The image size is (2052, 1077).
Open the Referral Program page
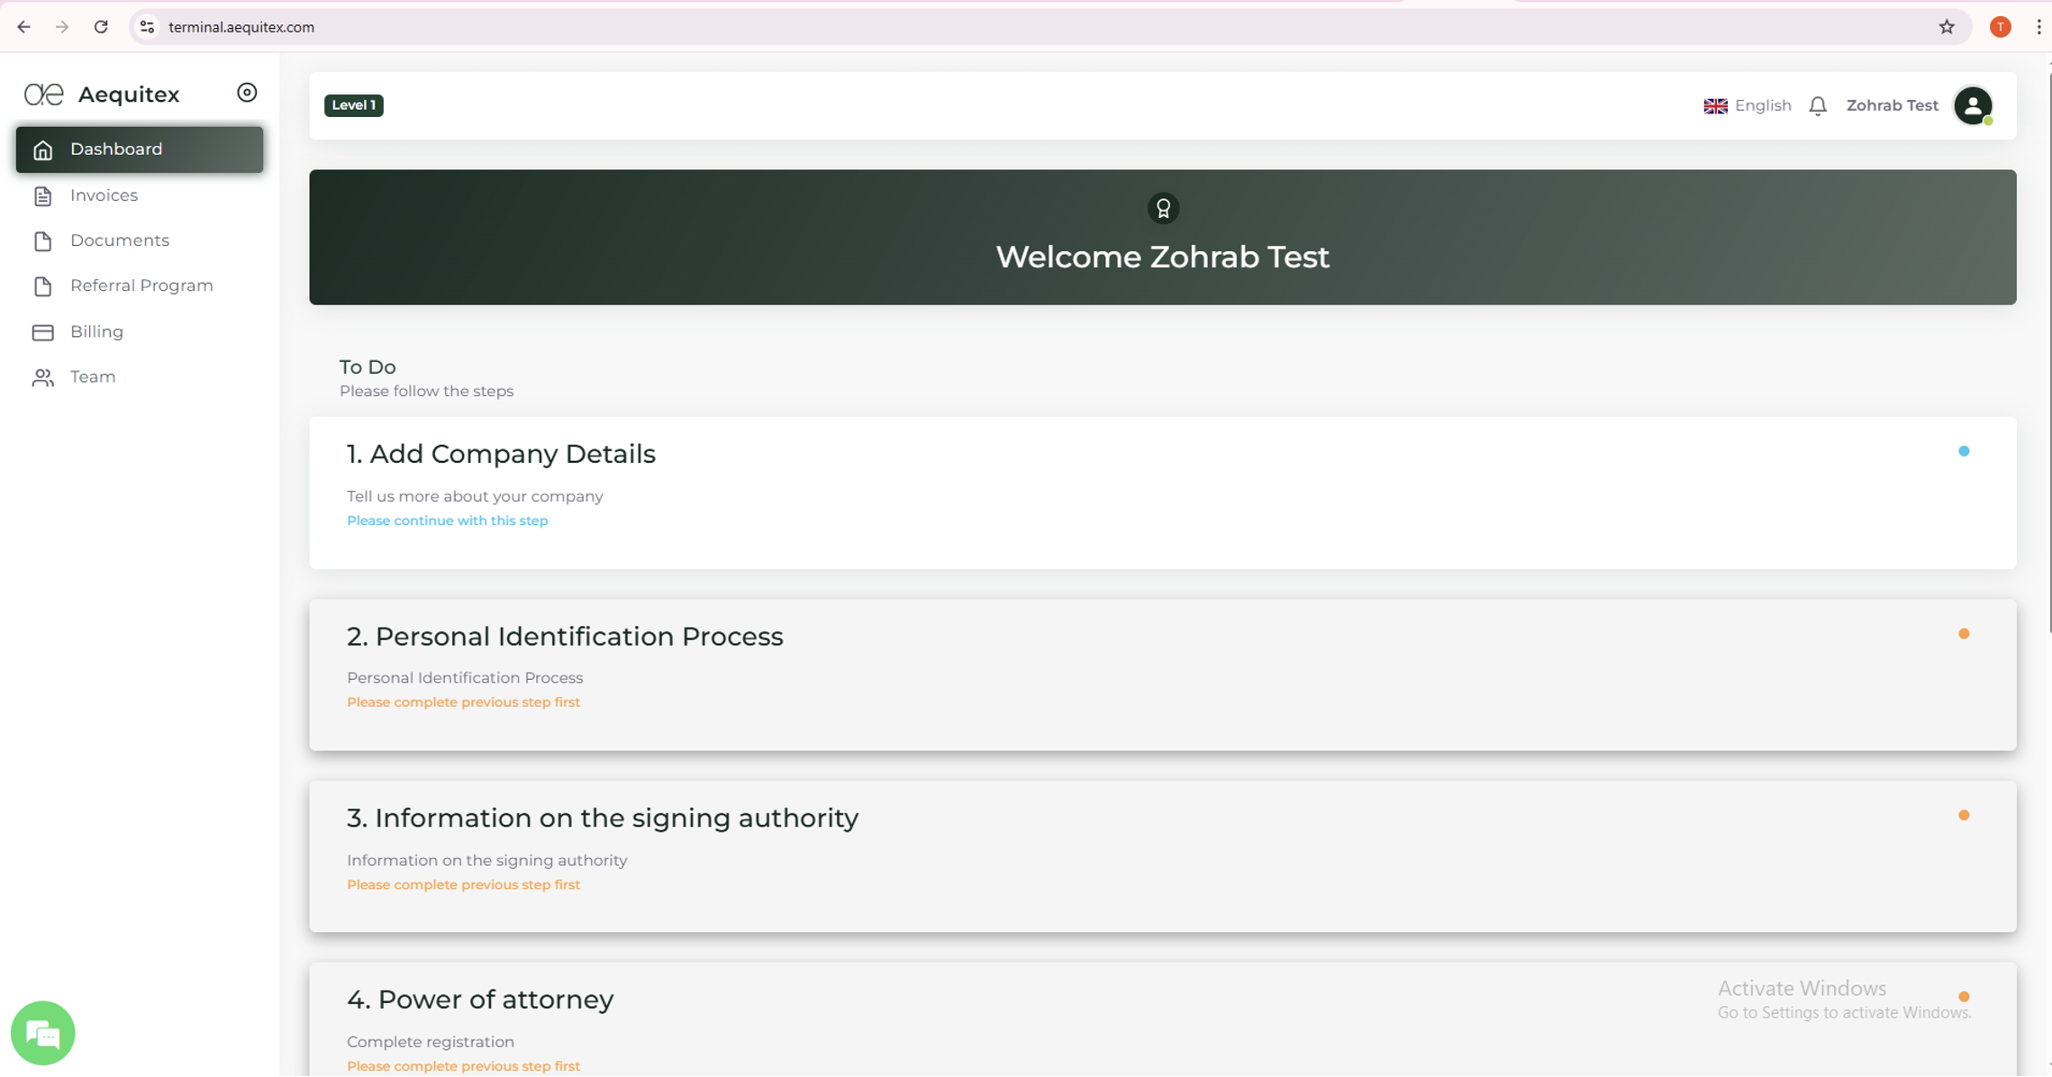pos(141,285)
